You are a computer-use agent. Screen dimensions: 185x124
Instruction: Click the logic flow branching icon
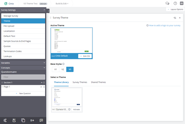(x=5, y=120)
